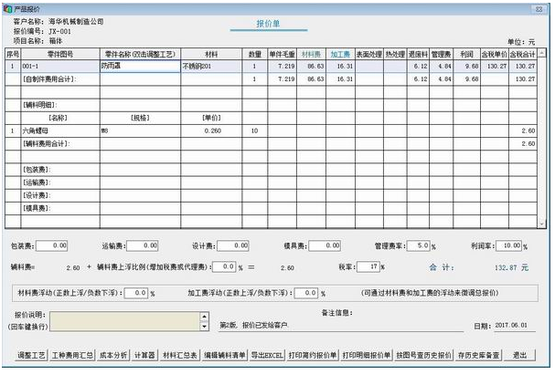Click the [包装费] table row
The width and height of the screenshot is (555, 375).
[271, 170]
